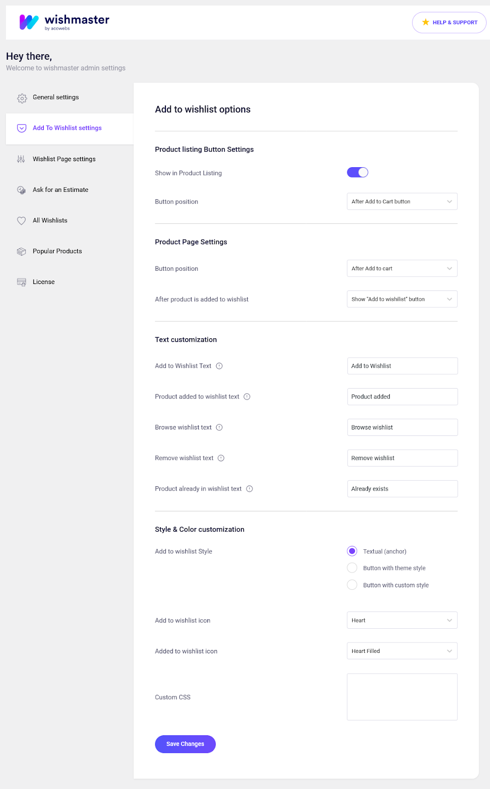
Task: Click the Popular Products box icon
Action: 21,251
